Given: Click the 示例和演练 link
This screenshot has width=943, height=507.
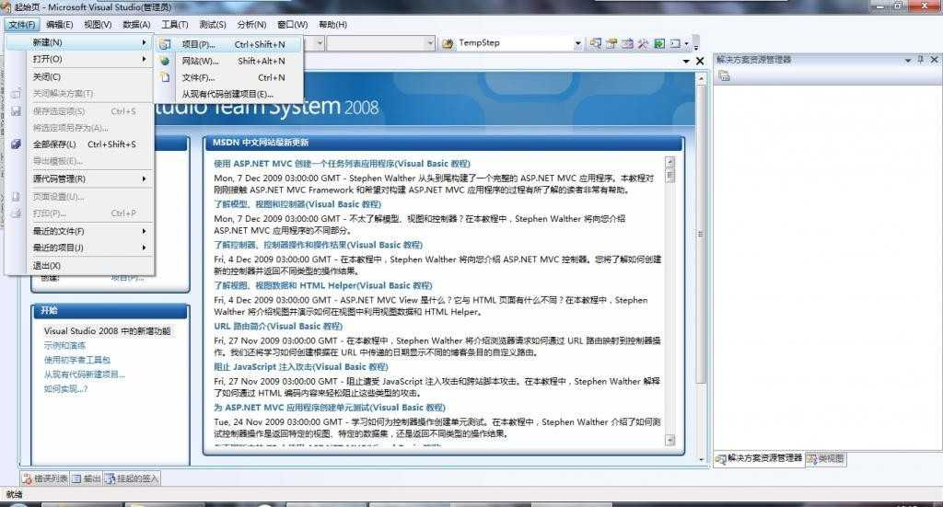Looking at the screenshot, I should tap(65, 346).
